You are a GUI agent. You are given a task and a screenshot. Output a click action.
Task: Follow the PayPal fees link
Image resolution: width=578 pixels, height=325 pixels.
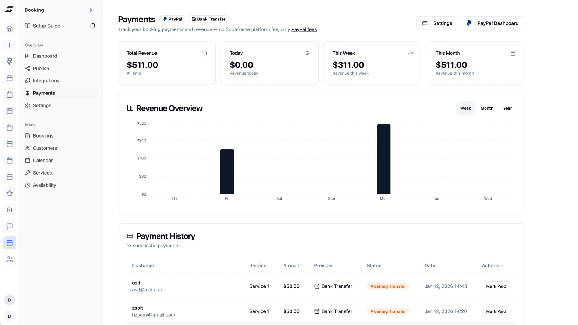(304, 29)
